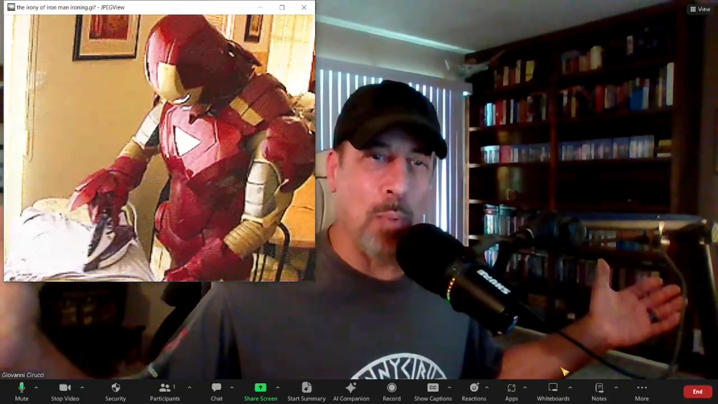Open AI Companion
Viewport: 718px width, 404px height.
[x=351, y=391]
